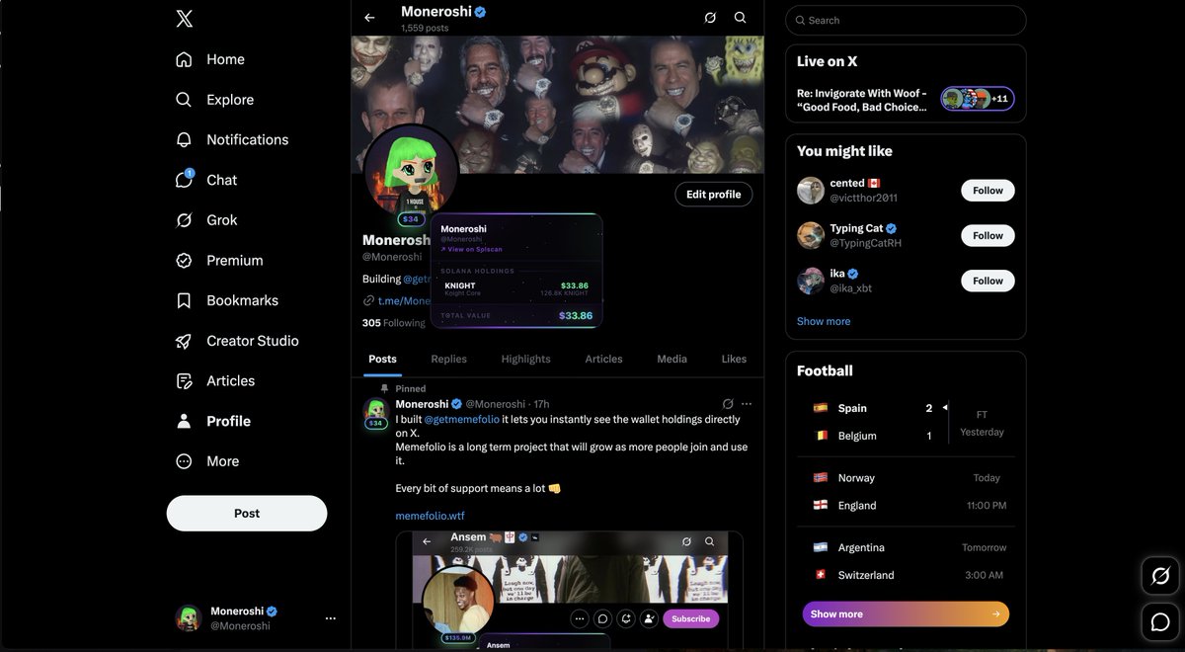Click the @getmemefolio mention in pinned post
This screenshot has width=1185, height=652.
click(x=461, y=419)
